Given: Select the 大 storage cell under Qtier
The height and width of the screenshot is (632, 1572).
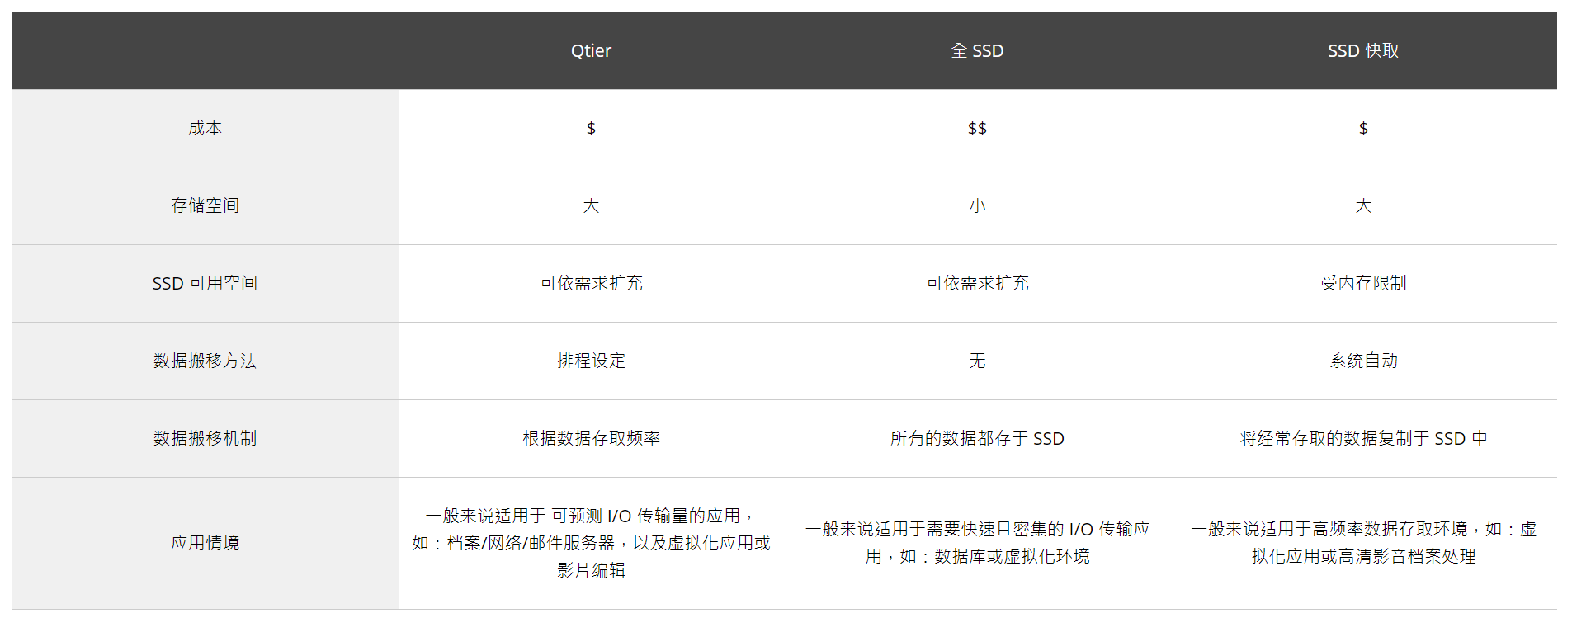Looking at the screenshot, I should 591,205.
